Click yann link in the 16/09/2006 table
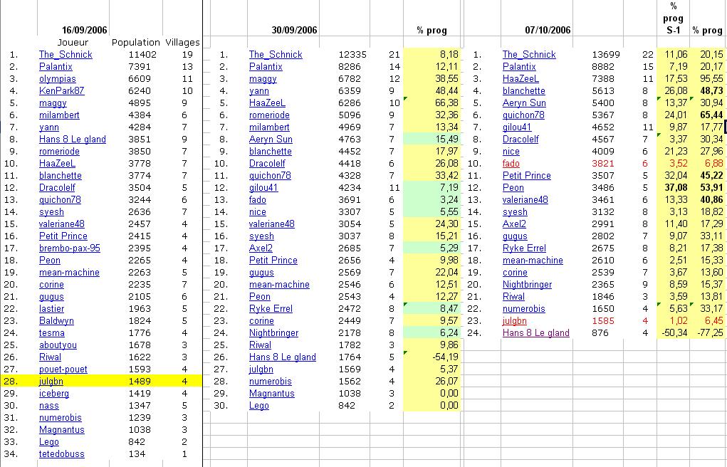This screenshot has width=727, height=467. point(49,127)
